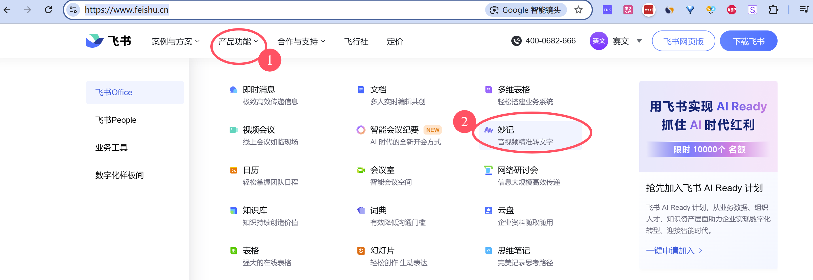Image resolution: width=813 pixels, height=280 pixels.
Task: Click text 知识持续创造价值
Action: click(x=270, y=223)
